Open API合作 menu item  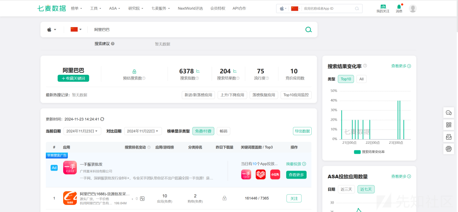(x=239, y=8)
